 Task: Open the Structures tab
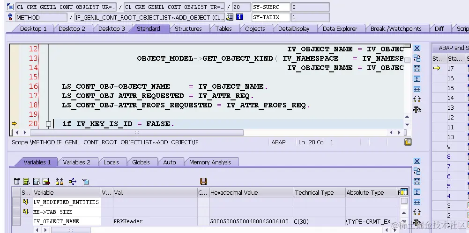[188, 28]
